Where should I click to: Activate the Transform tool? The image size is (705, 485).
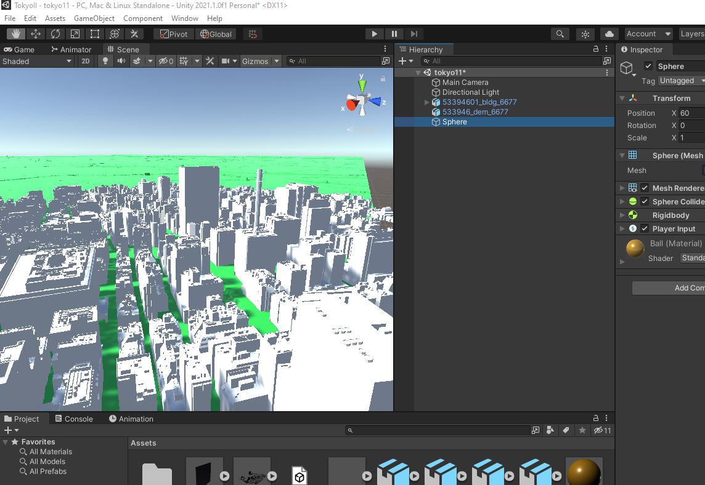click(114, 34)
